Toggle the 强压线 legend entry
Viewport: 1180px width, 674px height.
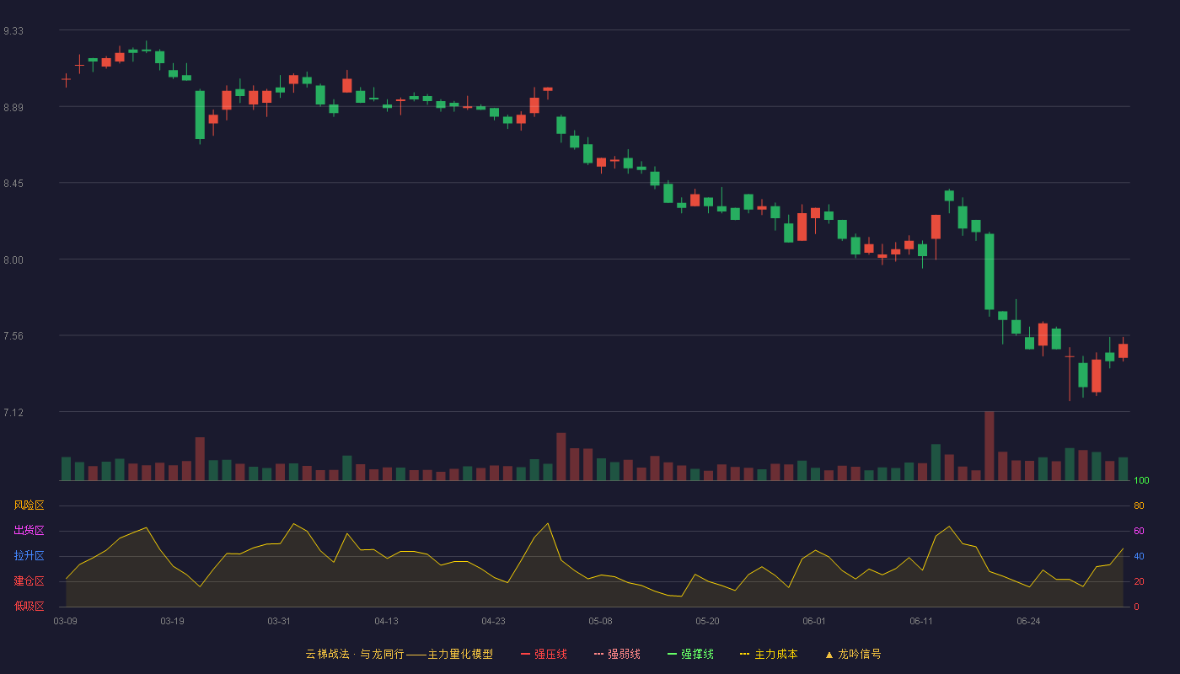pyautogui.click(x=544, y=654)
